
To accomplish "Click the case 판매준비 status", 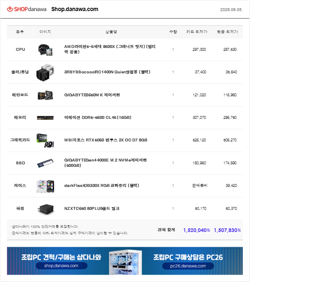I will point(199,185).
